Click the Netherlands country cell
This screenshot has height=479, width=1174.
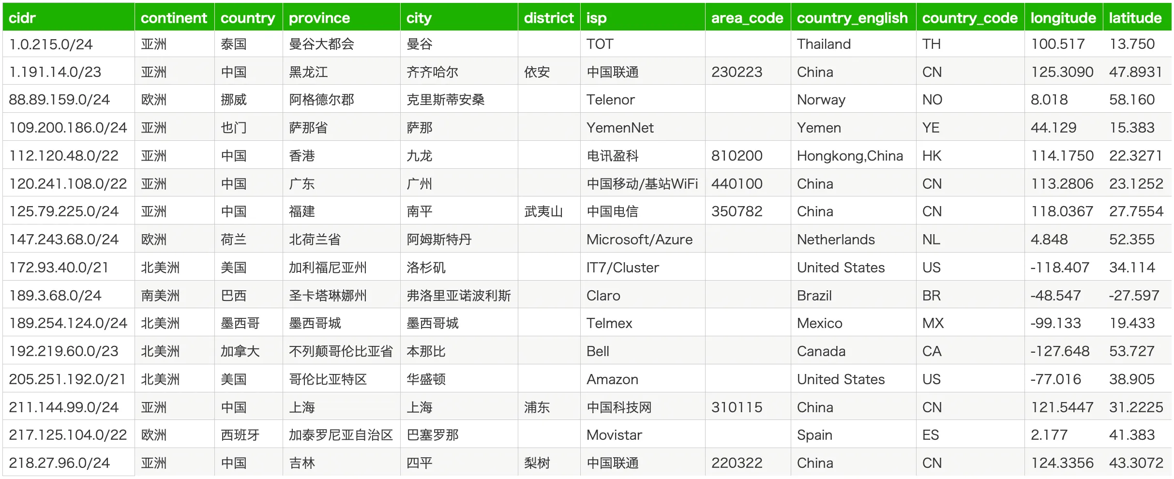854,239
